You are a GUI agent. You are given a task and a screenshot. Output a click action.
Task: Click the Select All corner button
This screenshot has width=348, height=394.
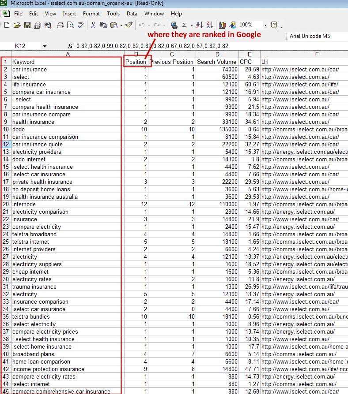coord(6,54)
